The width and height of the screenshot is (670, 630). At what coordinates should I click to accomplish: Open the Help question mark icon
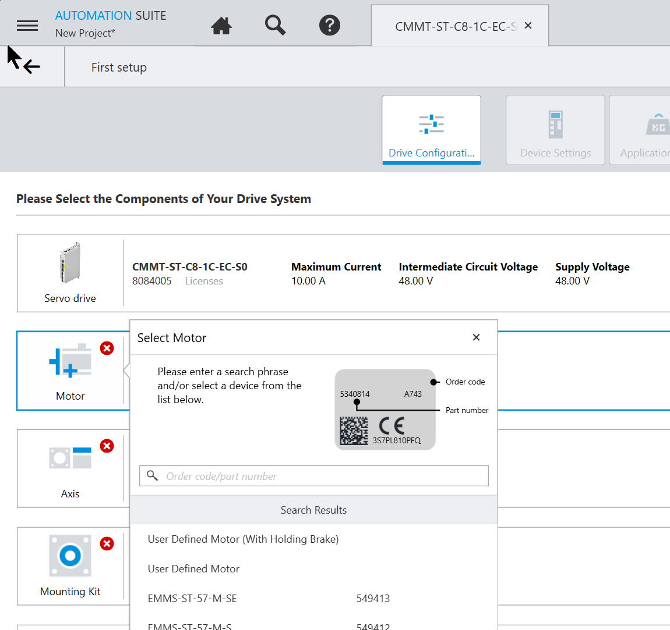(329, 25)
